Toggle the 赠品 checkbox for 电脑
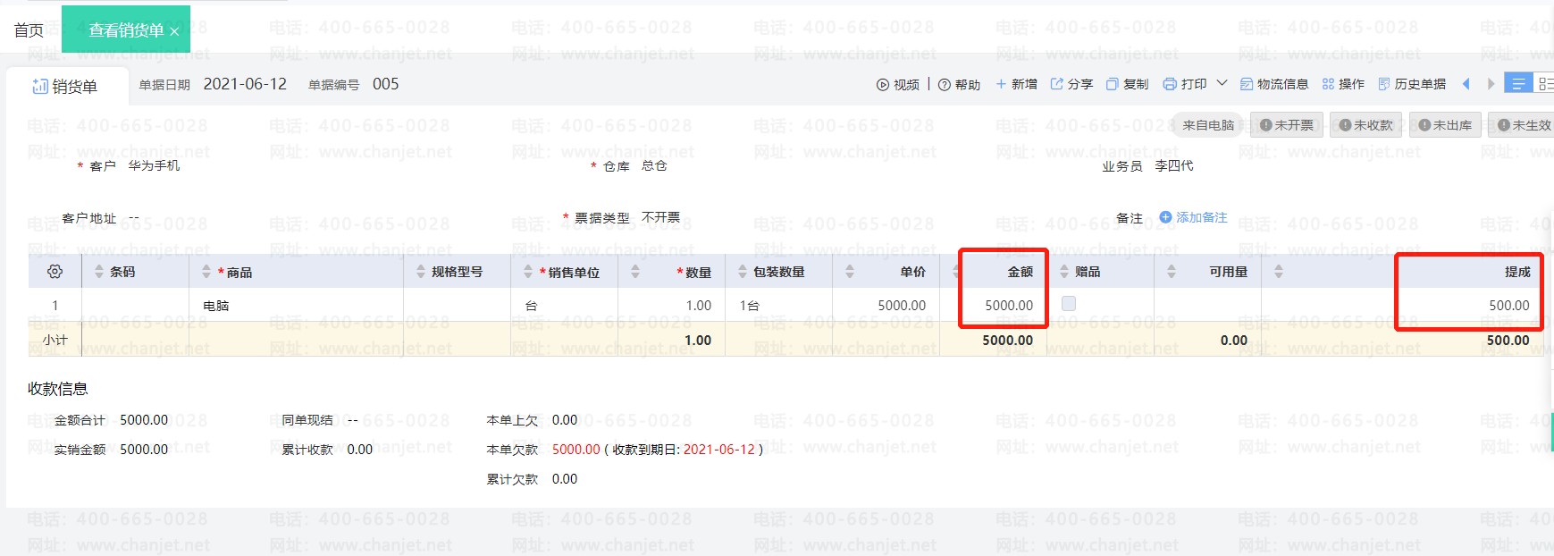This screenshot has height=556, width=1554. pyautogui.click(x=1069, y=304)
